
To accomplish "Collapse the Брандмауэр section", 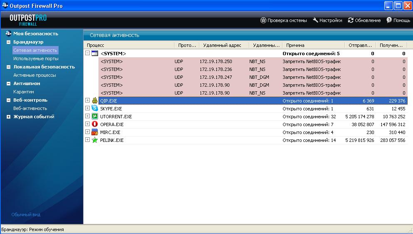I will 8,42.
